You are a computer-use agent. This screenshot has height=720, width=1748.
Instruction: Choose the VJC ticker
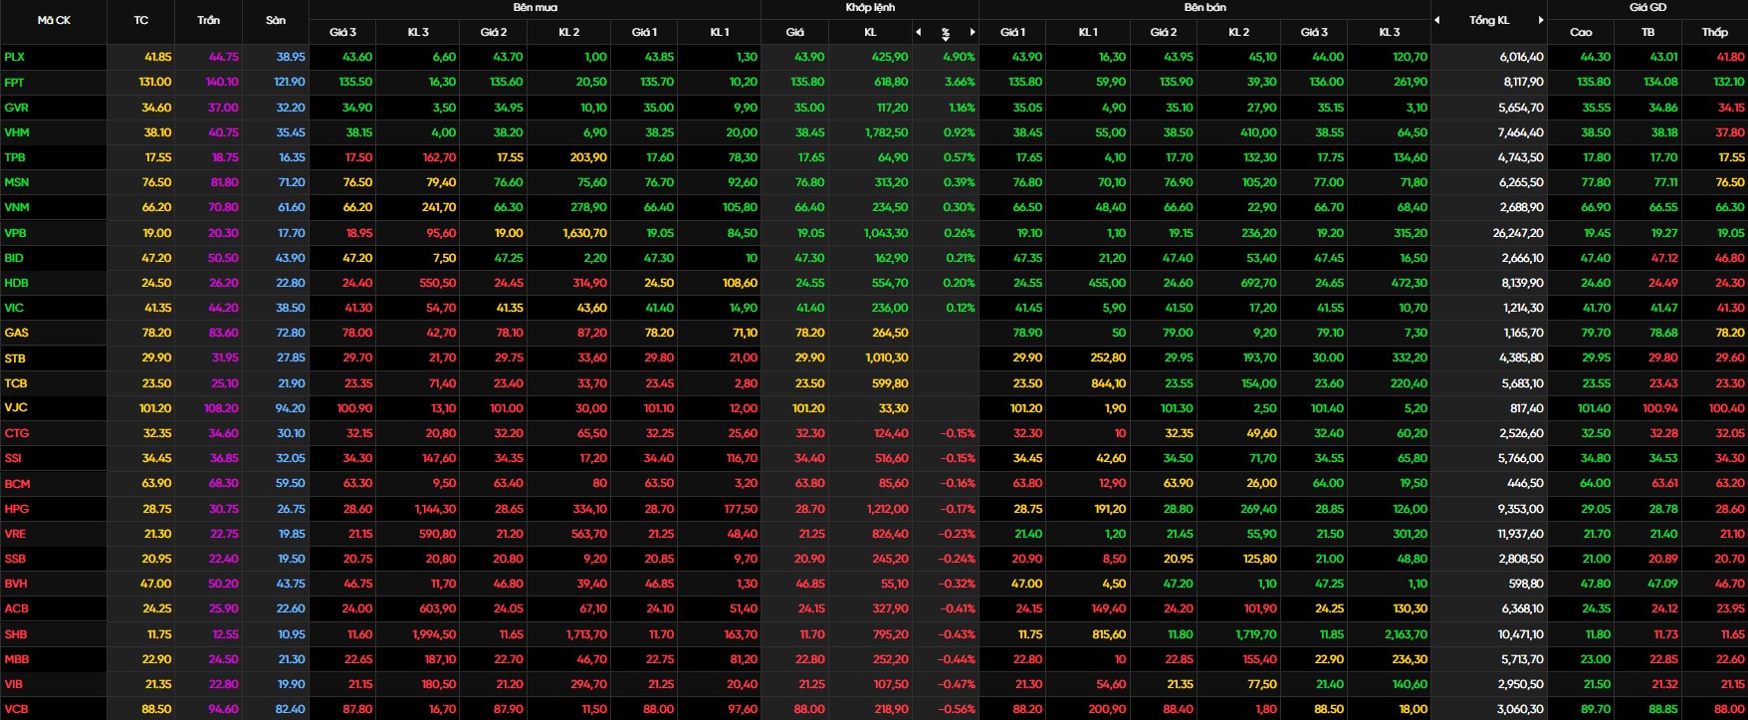(x=15, y=407)
